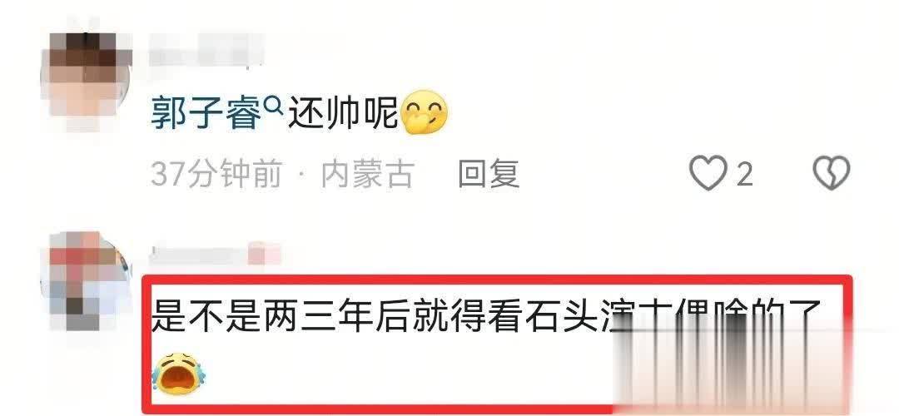
Task: Click the crying face emoji
Action: tap(180, 374)
